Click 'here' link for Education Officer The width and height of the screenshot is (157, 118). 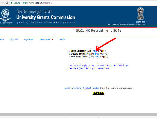[x=97, y=57]
